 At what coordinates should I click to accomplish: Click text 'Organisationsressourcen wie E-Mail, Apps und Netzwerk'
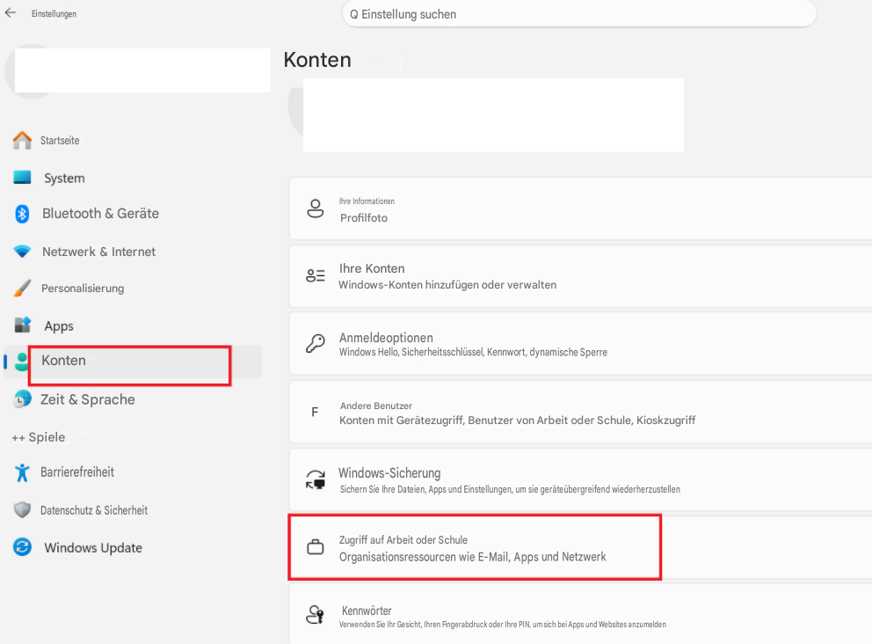pos(473,557)
